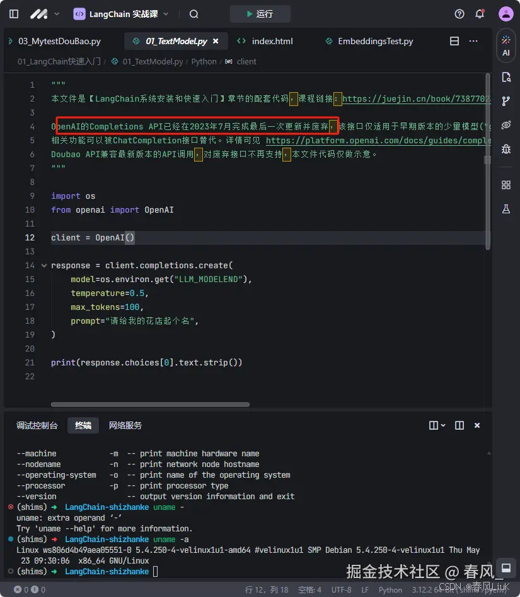The height and width of the screenshot is (597, 520).
Task: Open the source control panel
Action: (506, 101)
